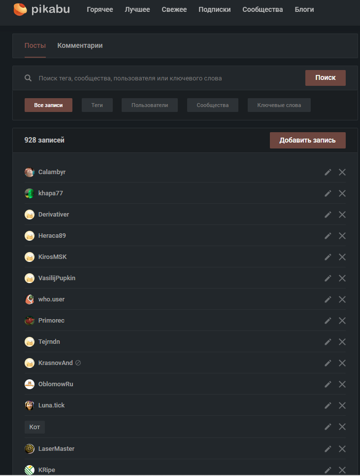Edit the khapa77 entry
Screen dimensions: 360x476
click(x=327, y=193)
